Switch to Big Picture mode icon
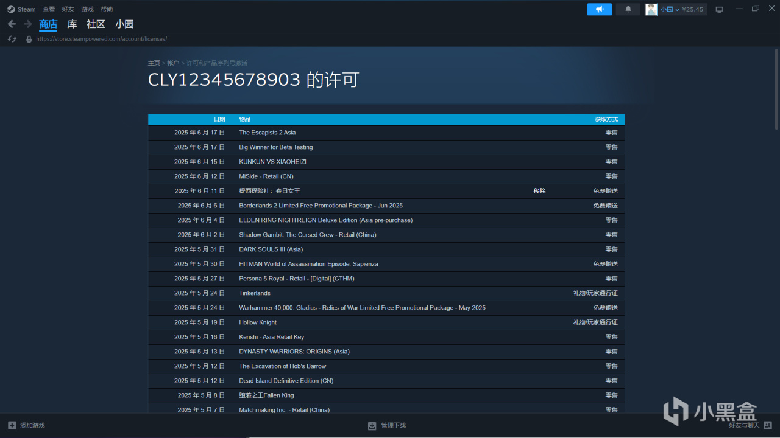 click(720, 9)
